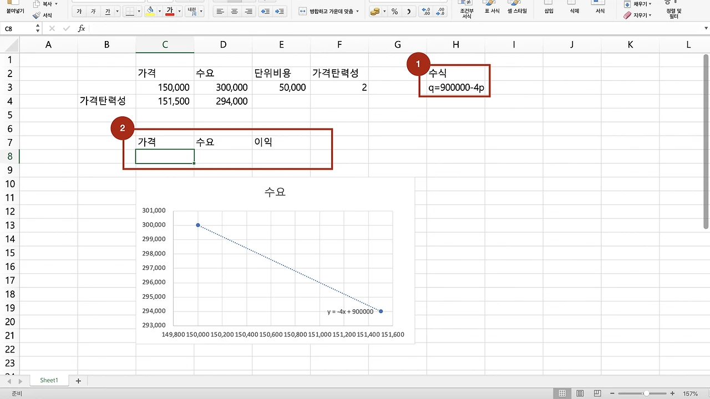Cancel the formula entry with X

click(52, 28)
